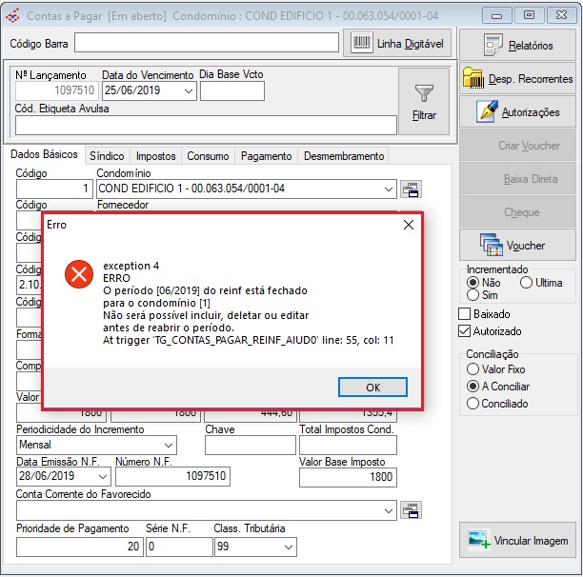Open the Desmembramento tab
Image resolution: width=583 pixels, height=577 pixels.
coord(344,156)
